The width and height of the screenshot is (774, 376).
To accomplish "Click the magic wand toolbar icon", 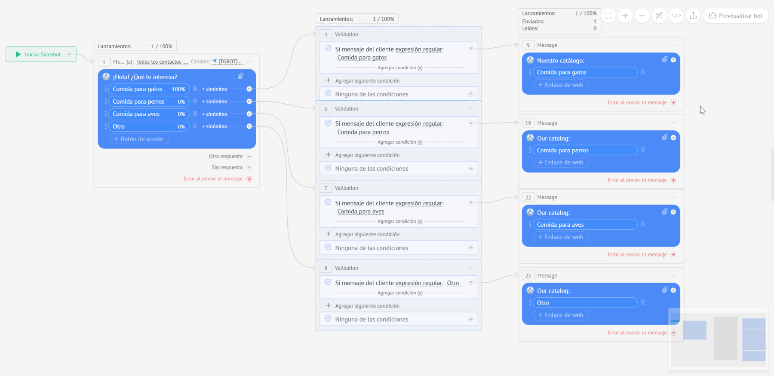I will click(x=659, y=16).
